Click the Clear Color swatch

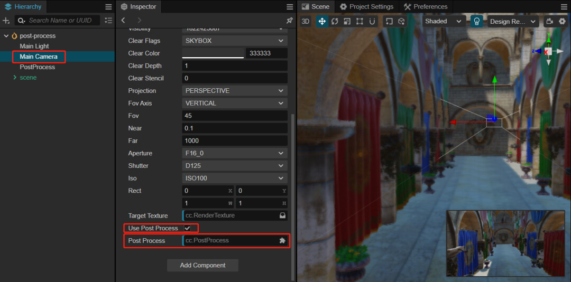213,53
